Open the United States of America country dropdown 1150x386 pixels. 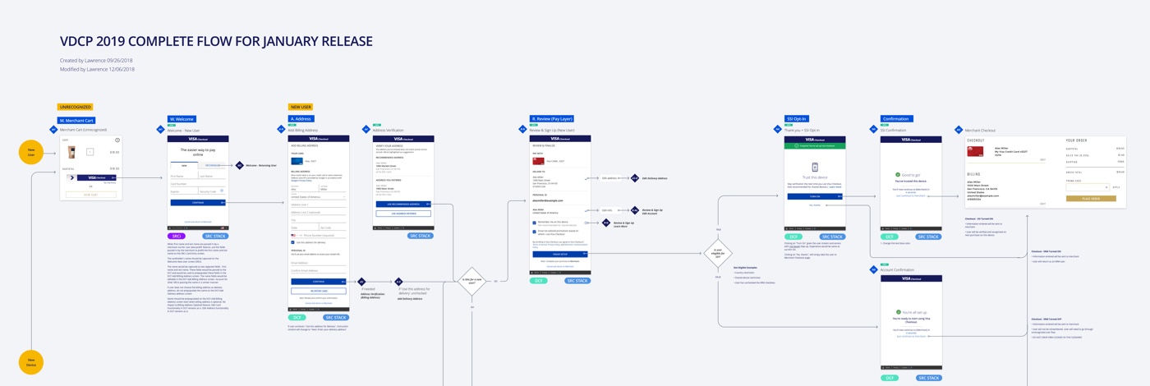coord(318,197)
